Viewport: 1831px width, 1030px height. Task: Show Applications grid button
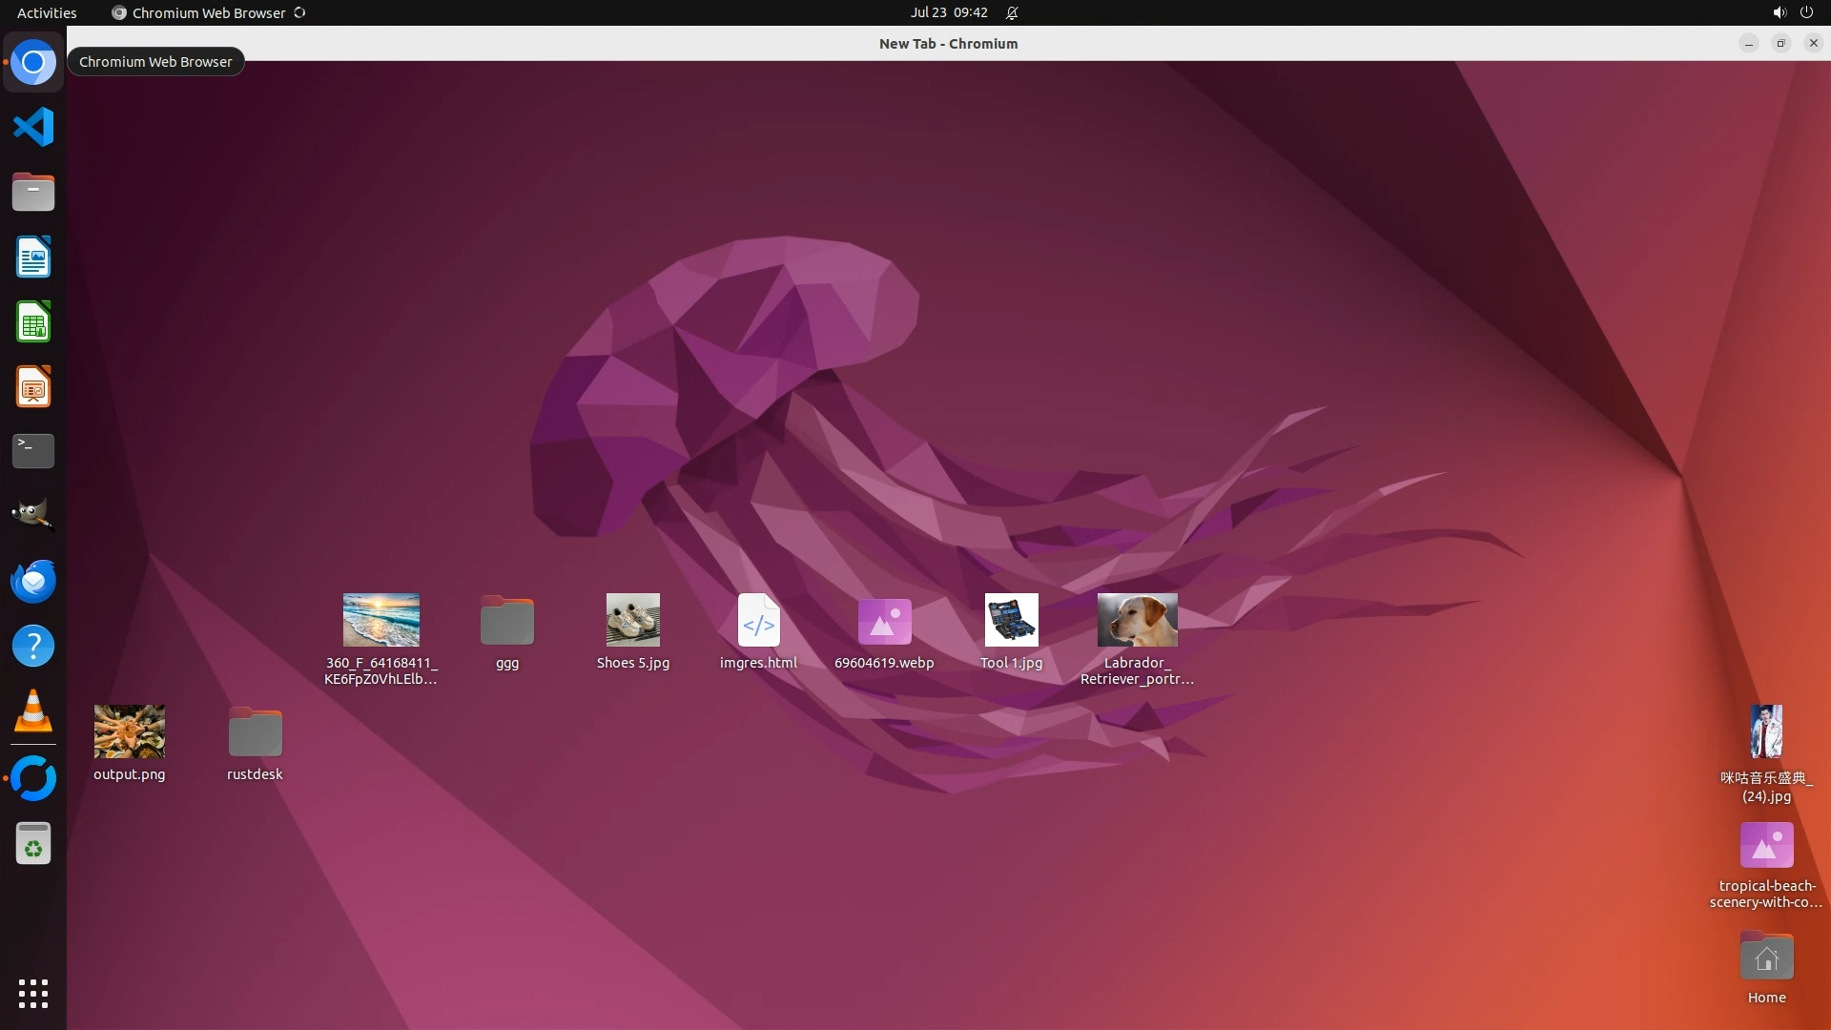pyautogui.click(x=33, y=994)
